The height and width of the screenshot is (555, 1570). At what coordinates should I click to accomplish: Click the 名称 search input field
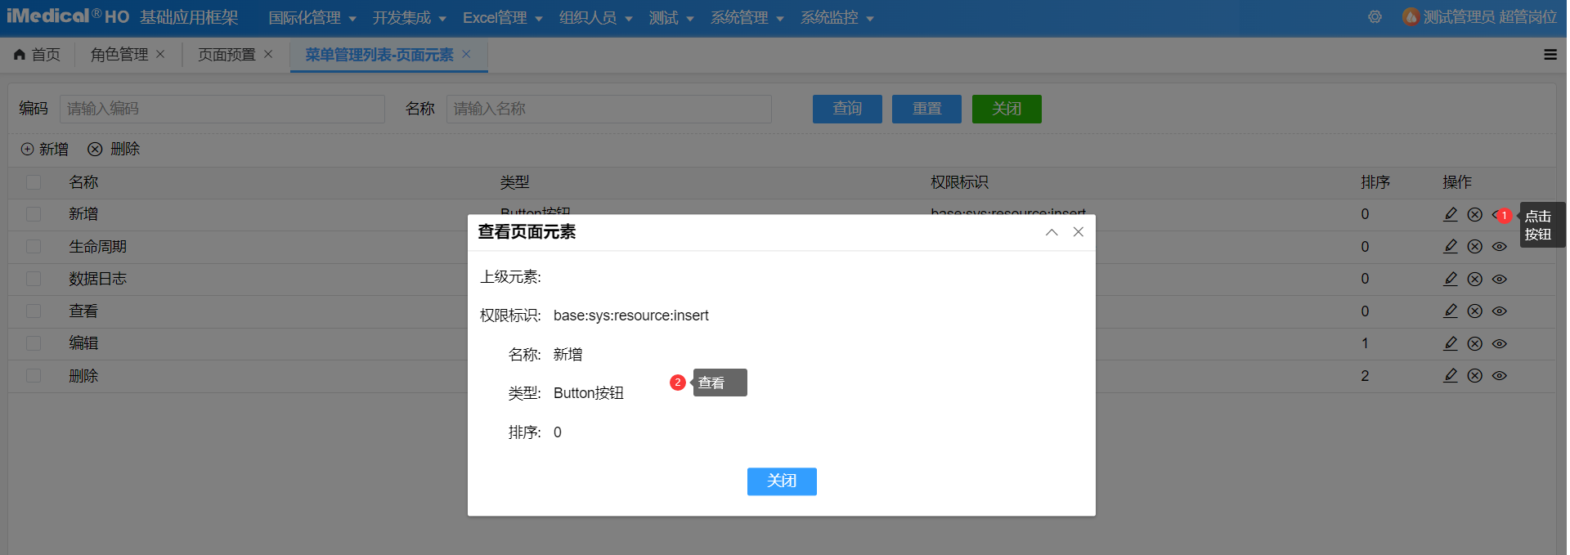click(609, 109)
